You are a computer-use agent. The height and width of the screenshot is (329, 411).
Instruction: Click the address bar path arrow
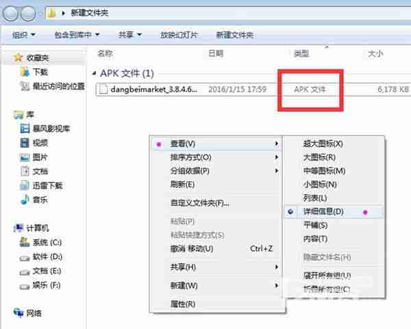pyautogui.click(x=63, y=13)
